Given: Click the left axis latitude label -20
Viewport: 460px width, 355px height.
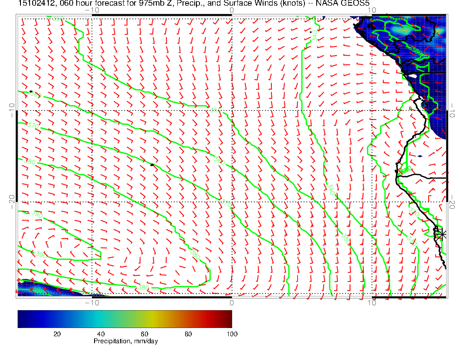Looking at the screenshot, I should pos(11,200).
